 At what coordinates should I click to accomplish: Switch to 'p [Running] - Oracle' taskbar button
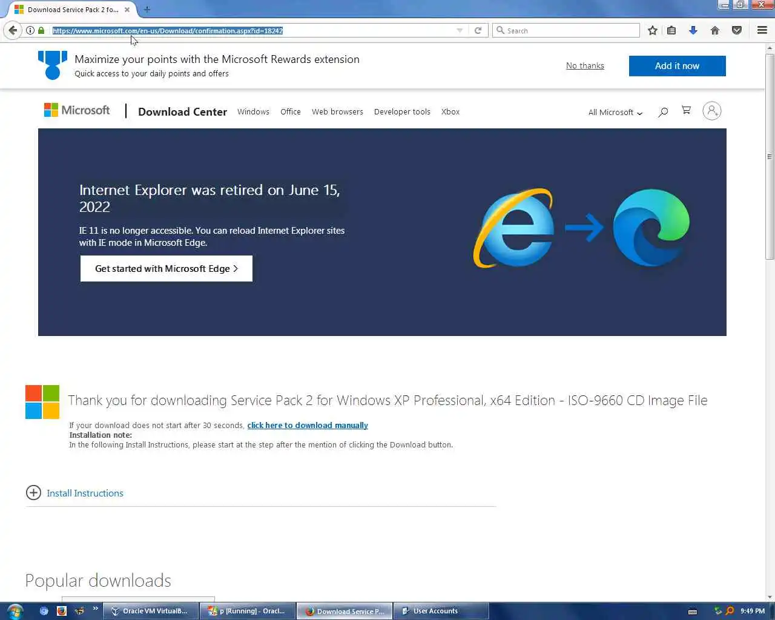[248, 611]
